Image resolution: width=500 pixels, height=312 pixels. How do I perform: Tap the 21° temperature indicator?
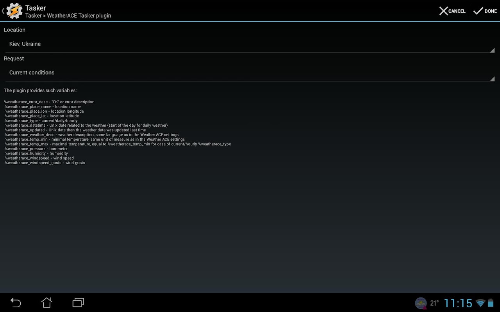434,303
